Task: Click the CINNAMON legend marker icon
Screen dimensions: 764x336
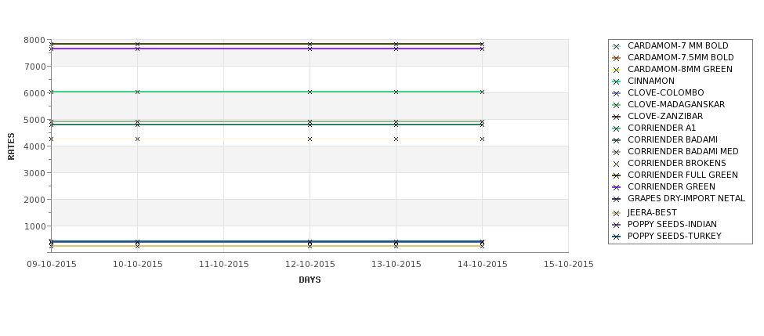Action: pyautogui.click(x=617, y=81)
